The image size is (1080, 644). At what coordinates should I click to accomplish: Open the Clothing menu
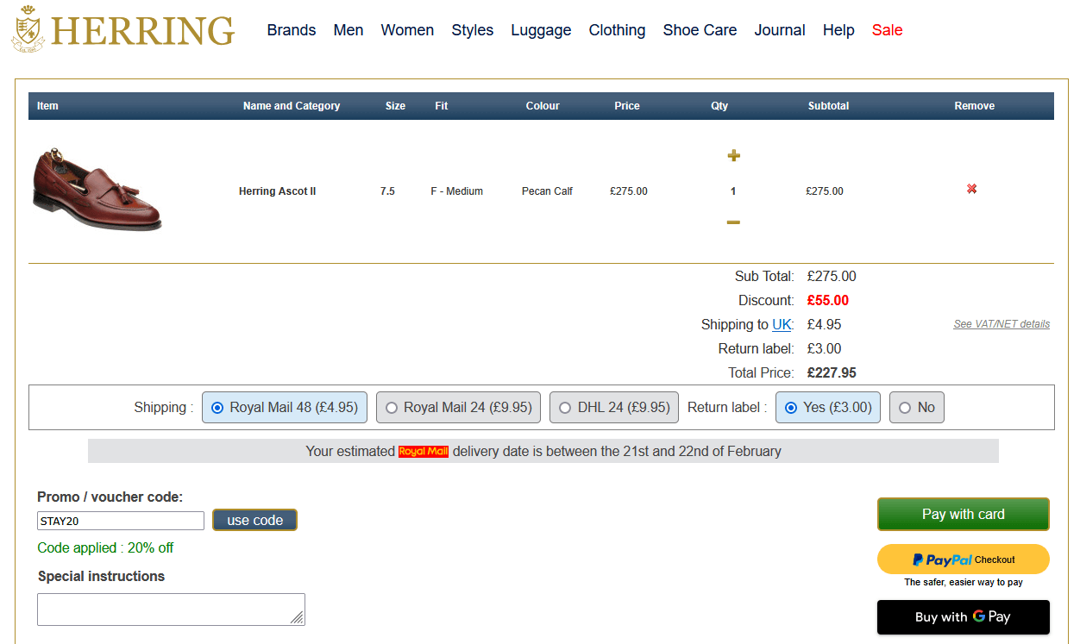[617, 30]
